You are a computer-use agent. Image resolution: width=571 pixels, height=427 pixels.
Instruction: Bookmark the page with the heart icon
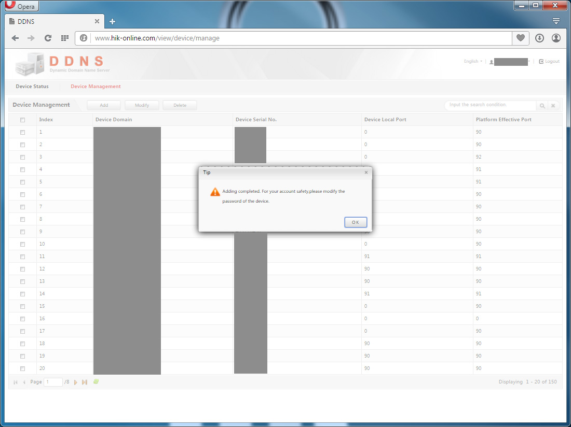point(520,38)
